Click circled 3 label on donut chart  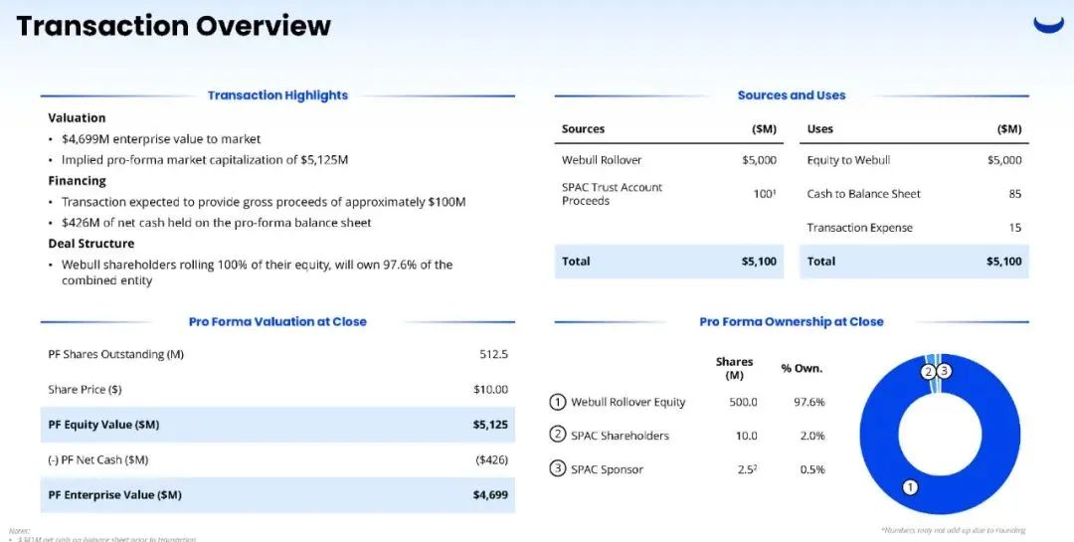pos(944,371)
